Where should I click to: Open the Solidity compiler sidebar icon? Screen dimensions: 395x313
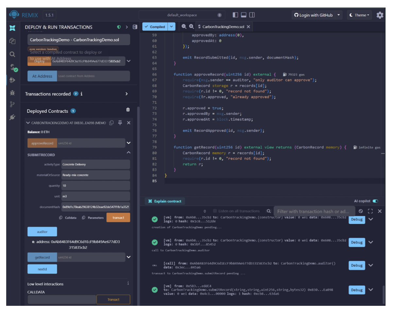point(13,67)
